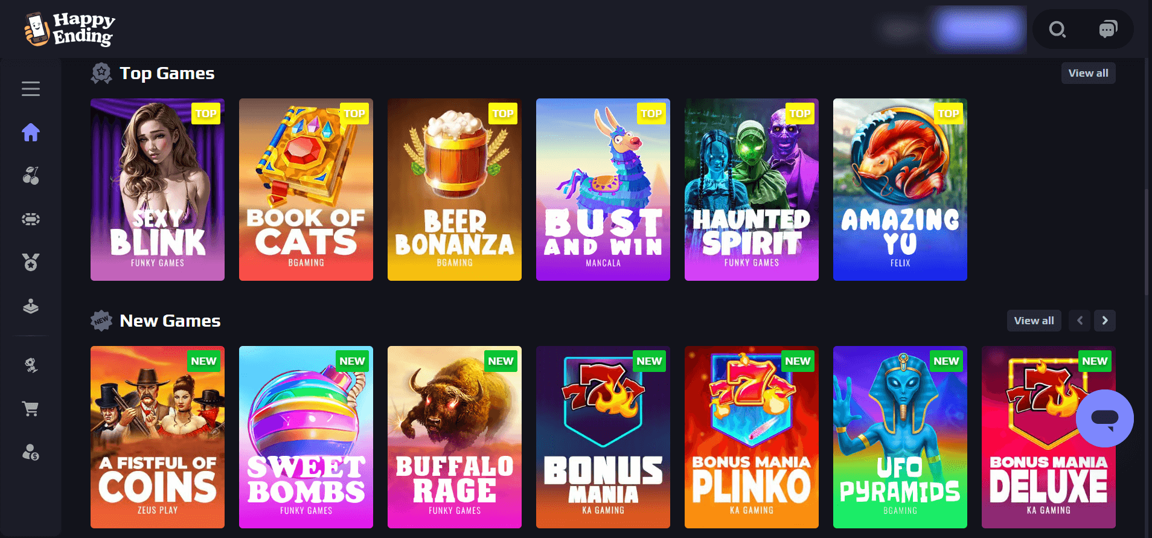1152x538 pixels.
Task: Show next New Games with right chevron
Action: (1105, 321)
